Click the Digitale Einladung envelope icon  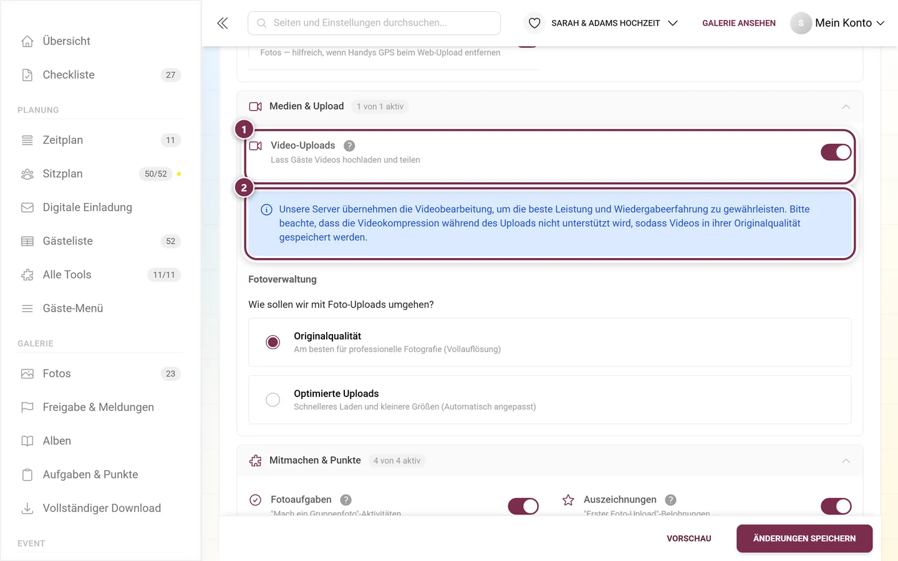[27, 208]
